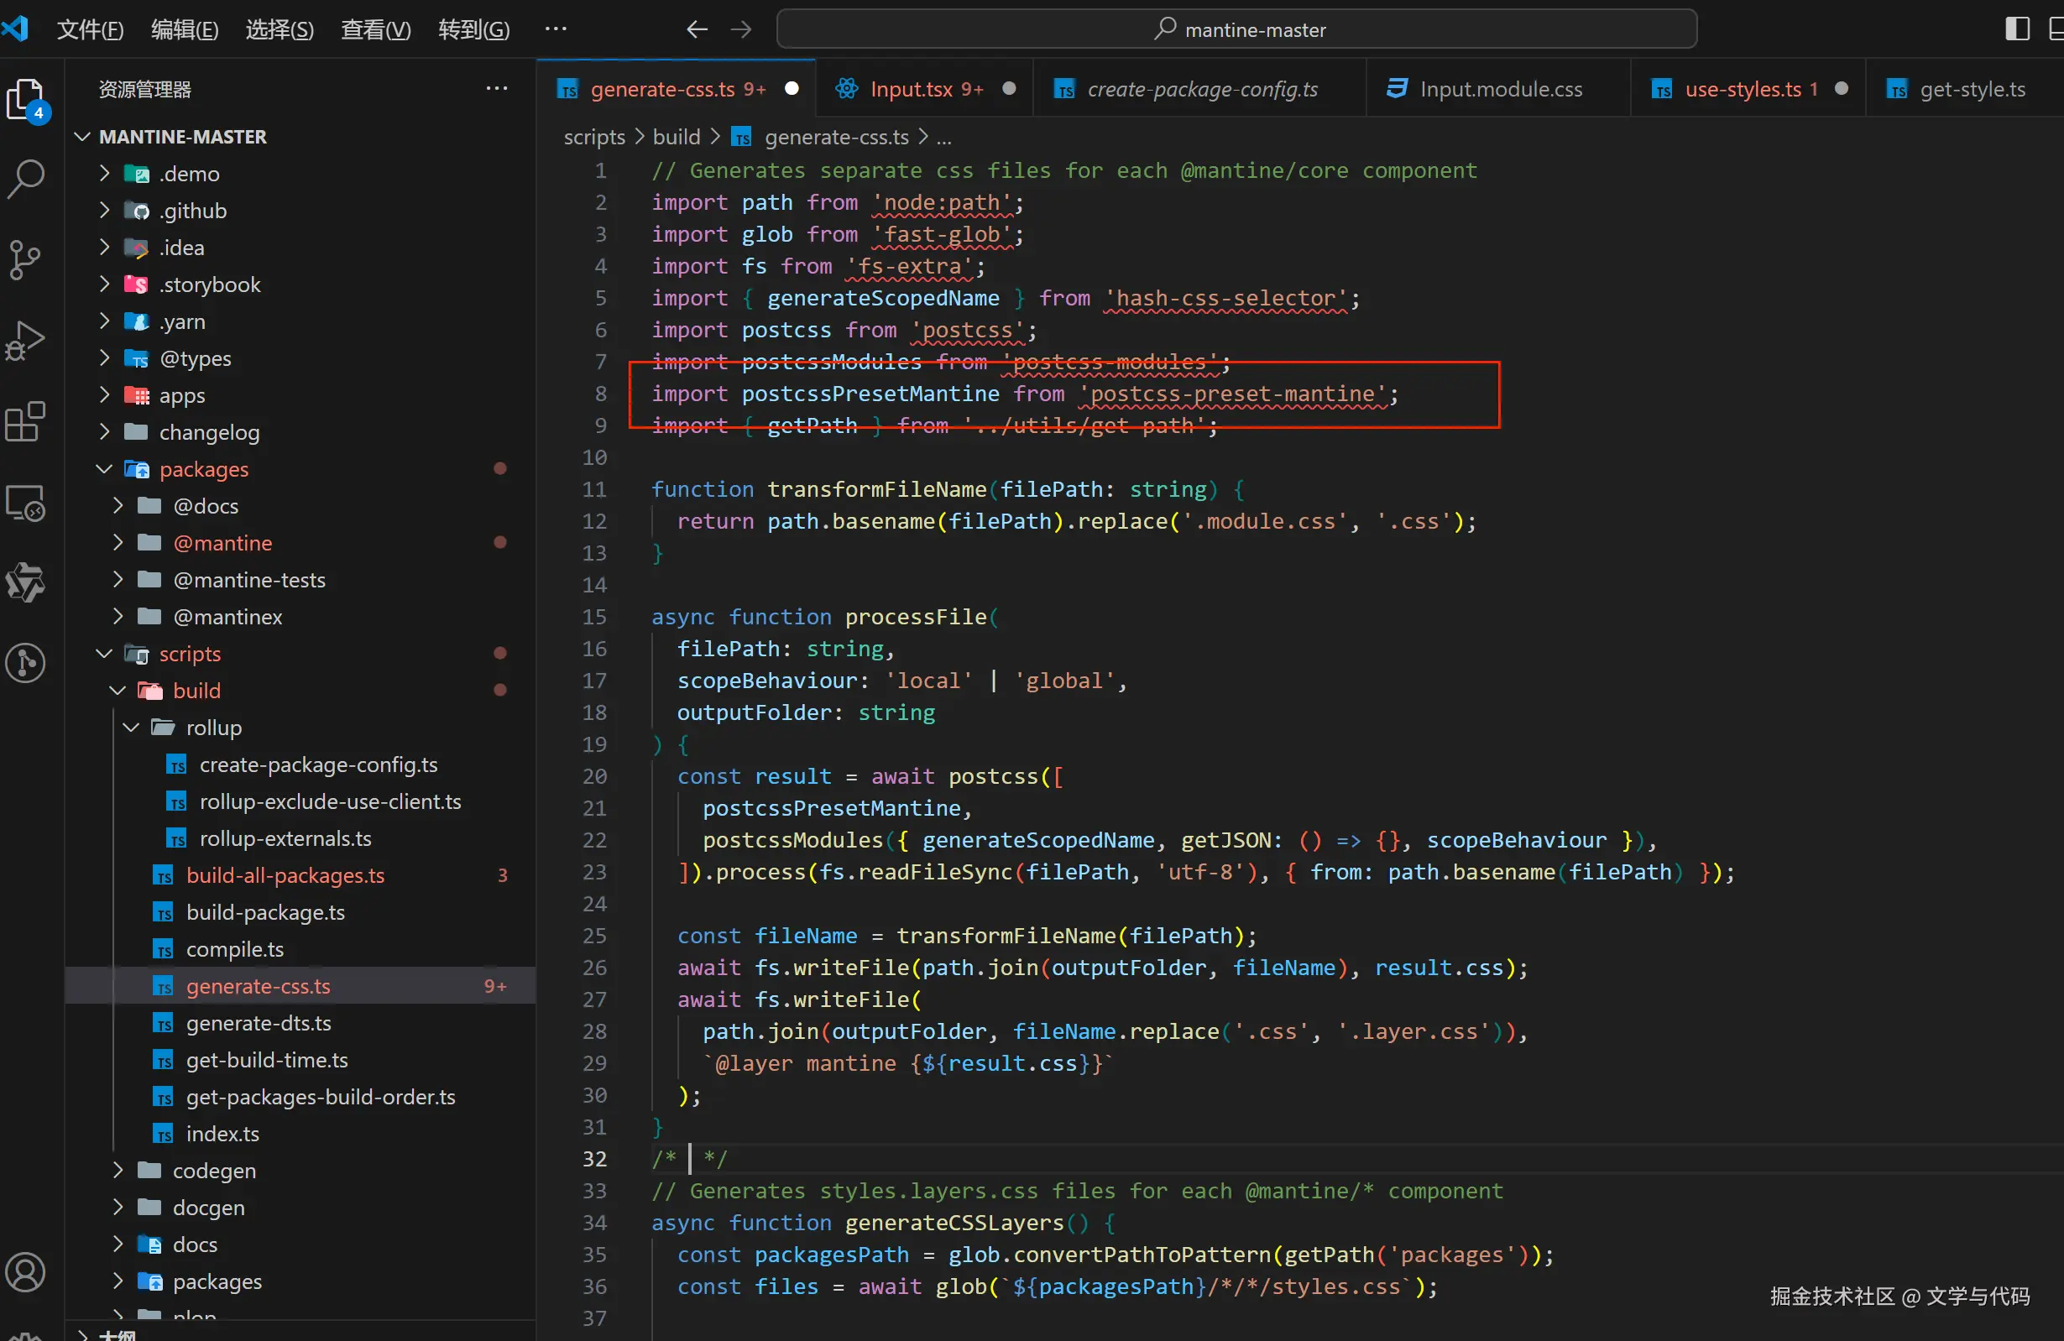
Task: Click the build breadcrumb segment
Action: tap(676, 137)
